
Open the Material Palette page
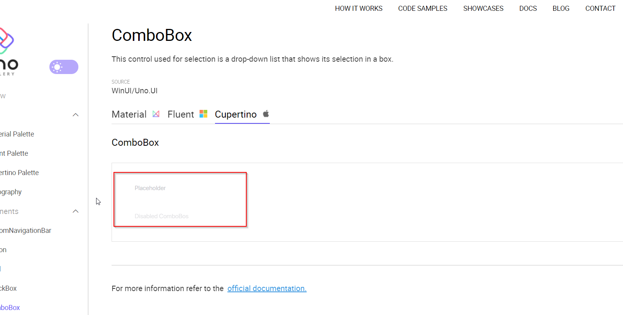click(17, 134)
